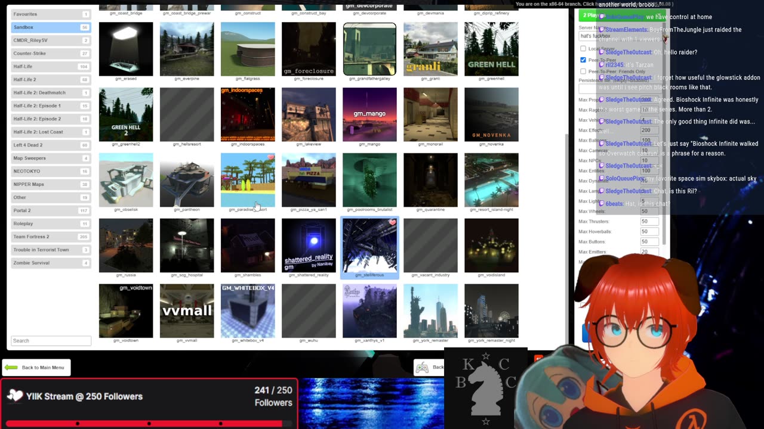Open Half-Life 2: Episode 1 category
This screenshot has height=429, width=764.
click(51, 105)
